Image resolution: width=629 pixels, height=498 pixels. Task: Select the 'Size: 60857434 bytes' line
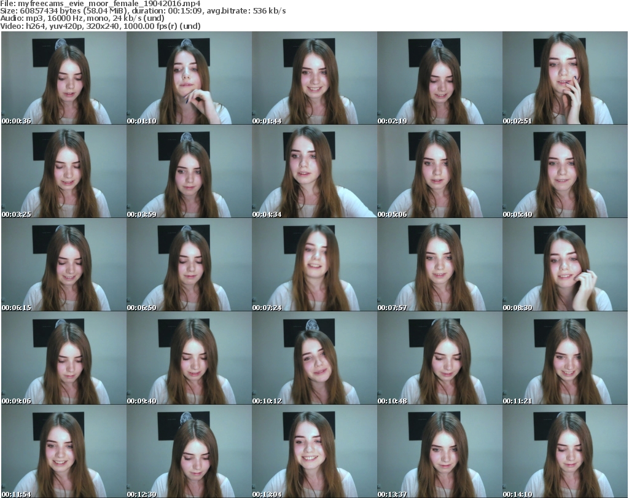pyautogui.click(x=143, y=11)
